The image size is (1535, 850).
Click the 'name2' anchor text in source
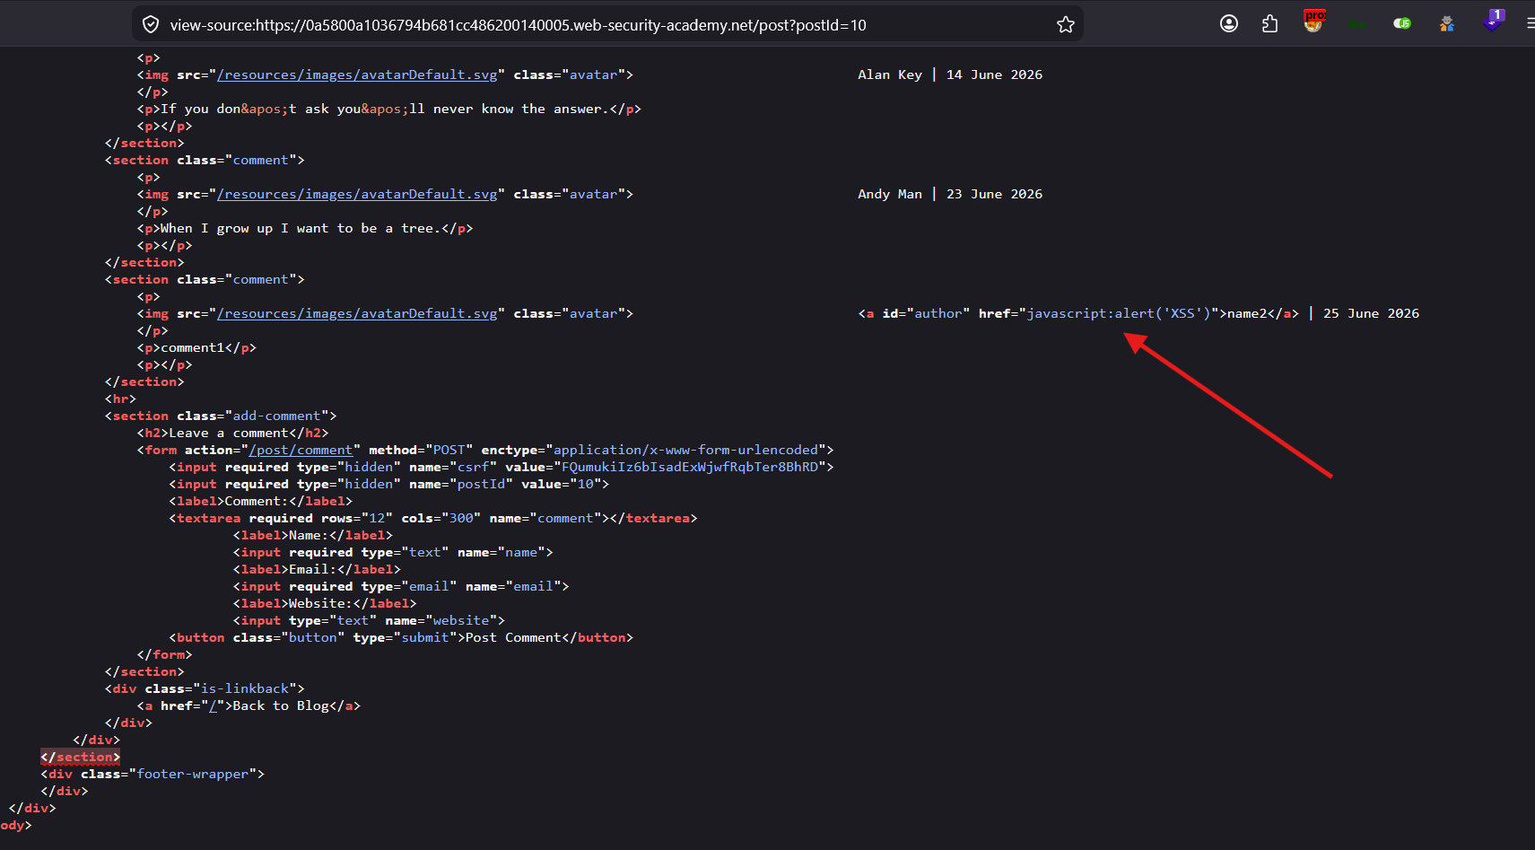(1247, 313)
